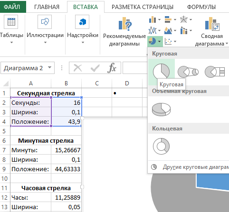The image size is (229, 212).
Task: Expand the area chart dropdown arrow
Action: (175, 30)
